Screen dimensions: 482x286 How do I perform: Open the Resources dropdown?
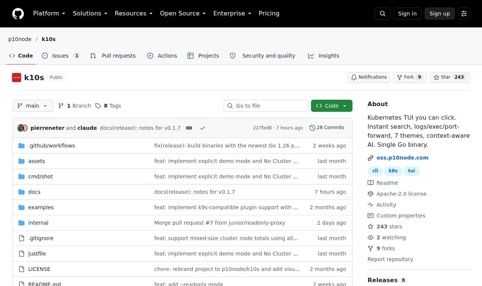(x=134, y=14)
